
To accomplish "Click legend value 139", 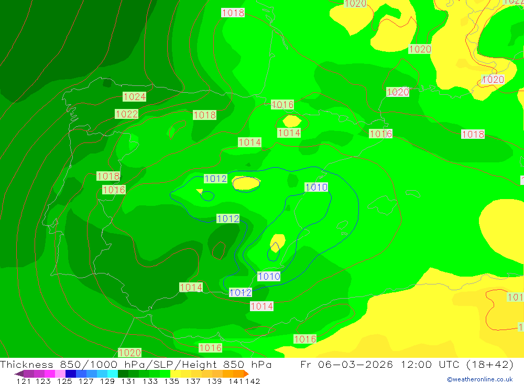I will [214, 381].
